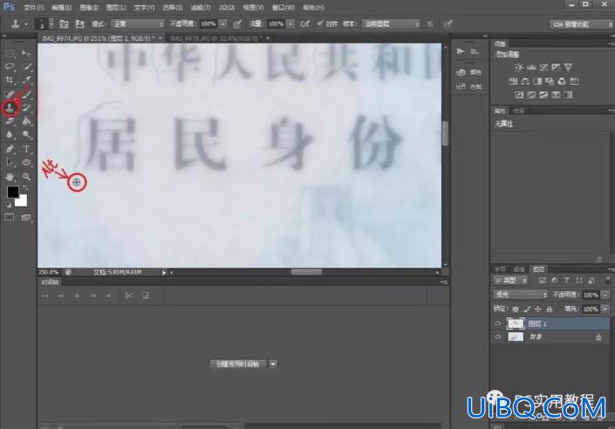Open the Opacity dropdown arrow in options bar
The width and height of the screenshot is (615, 429).
pos(222,24)
